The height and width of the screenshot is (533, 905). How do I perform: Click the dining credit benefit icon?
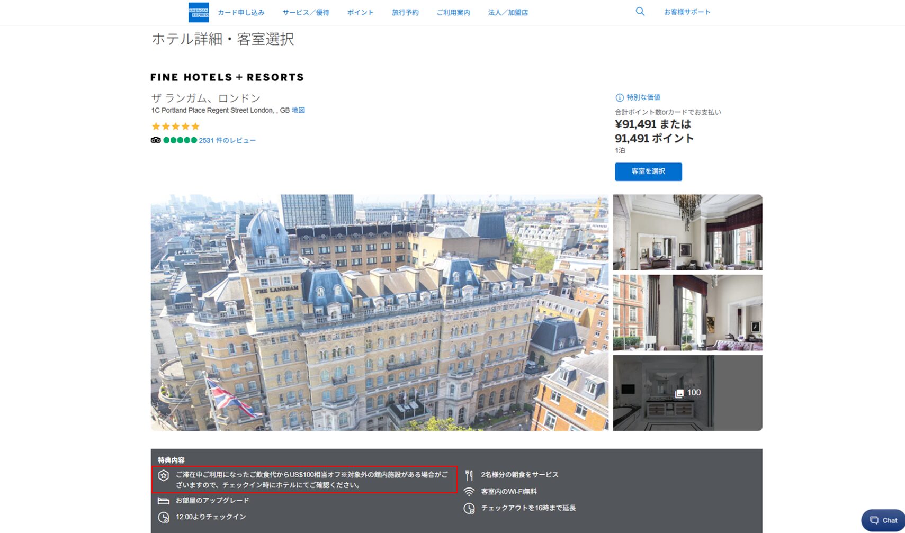[164, 475]
